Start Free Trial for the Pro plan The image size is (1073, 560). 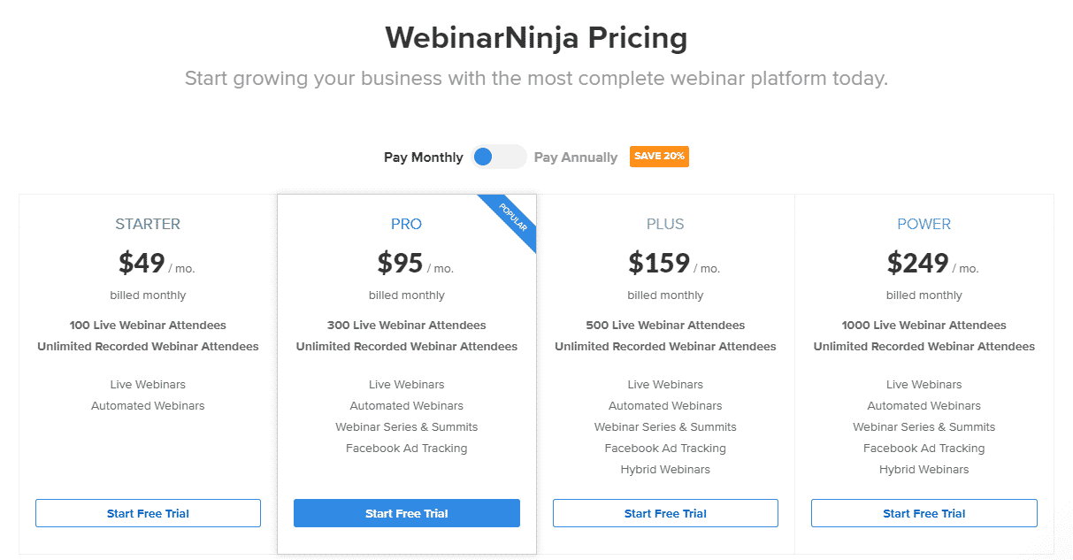click(407, 513)
